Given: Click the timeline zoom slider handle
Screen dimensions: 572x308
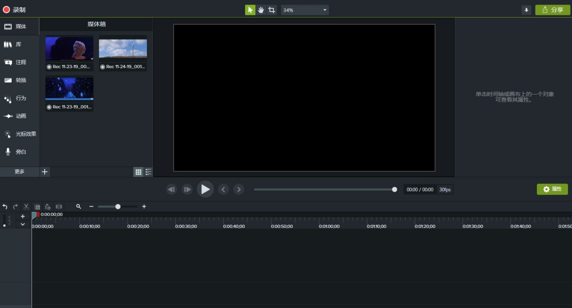Looking at the screenshot, I should (x=118, y=207).
